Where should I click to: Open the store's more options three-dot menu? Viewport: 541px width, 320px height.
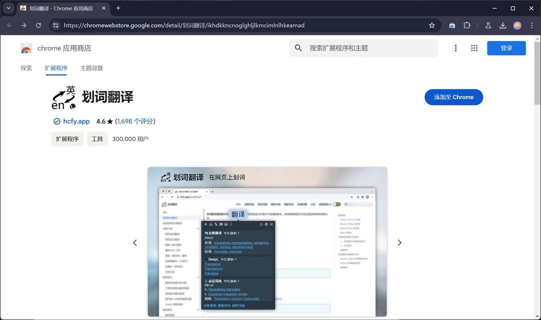pos(455,48)
